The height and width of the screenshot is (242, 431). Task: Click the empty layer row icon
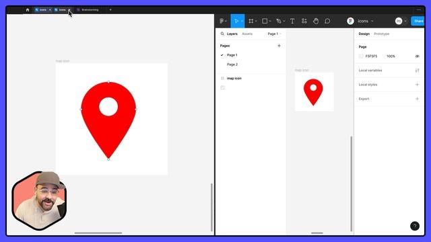222,87
